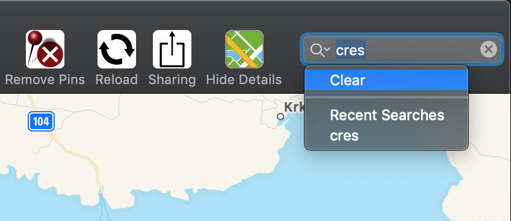Image resolution: width=511 pixels, height=221 pixels.
Task: Open the magnifying glass search options dropdown
Action: coord(320,50)
